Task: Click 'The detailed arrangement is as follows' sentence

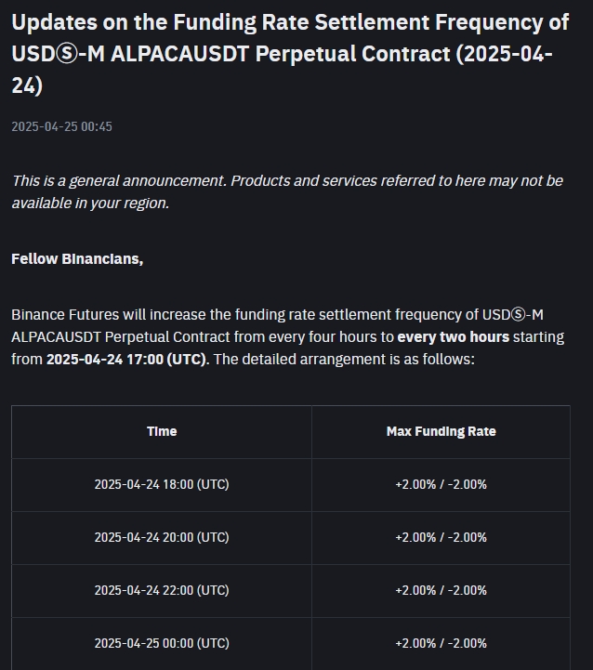Action: pyautogui.click(x=344, y=360)
